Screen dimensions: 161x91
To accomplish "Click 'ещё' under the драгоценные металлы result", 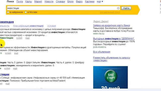I will pos(16,53).
